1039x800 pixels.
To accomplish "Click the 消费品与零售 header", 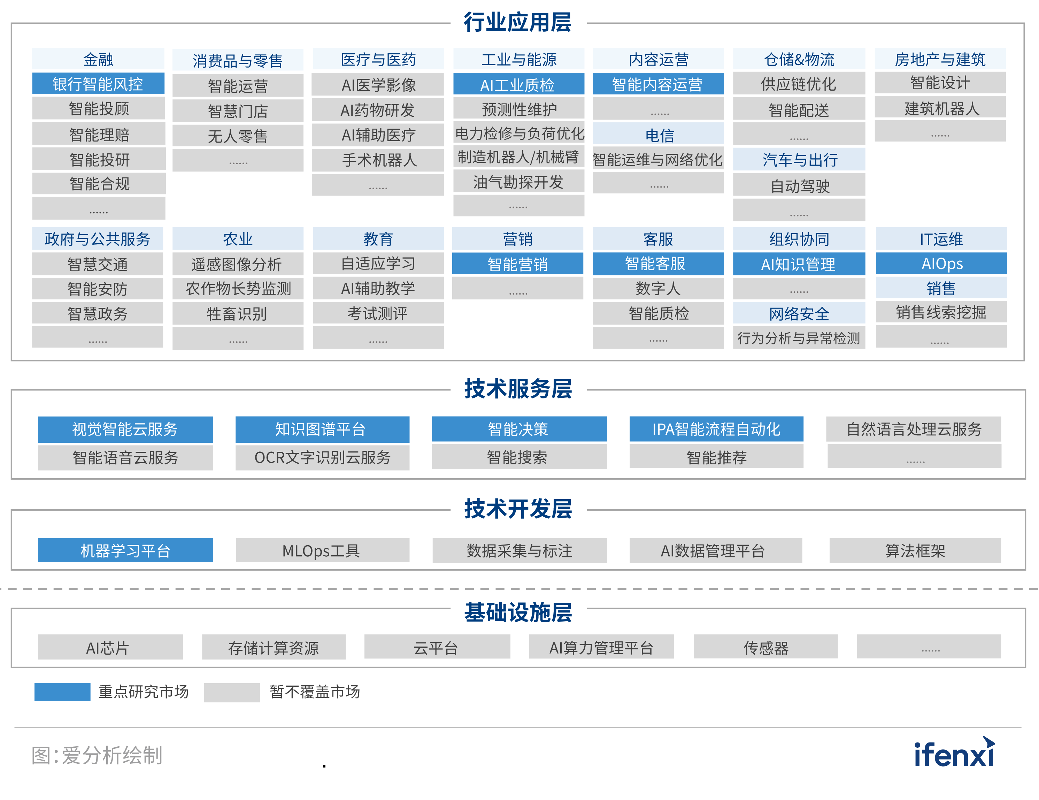I will point(238,60).
